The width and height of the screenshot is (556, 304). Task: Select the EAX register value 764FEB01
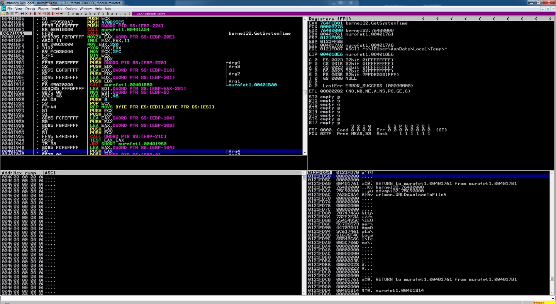(x=331, y=23)
